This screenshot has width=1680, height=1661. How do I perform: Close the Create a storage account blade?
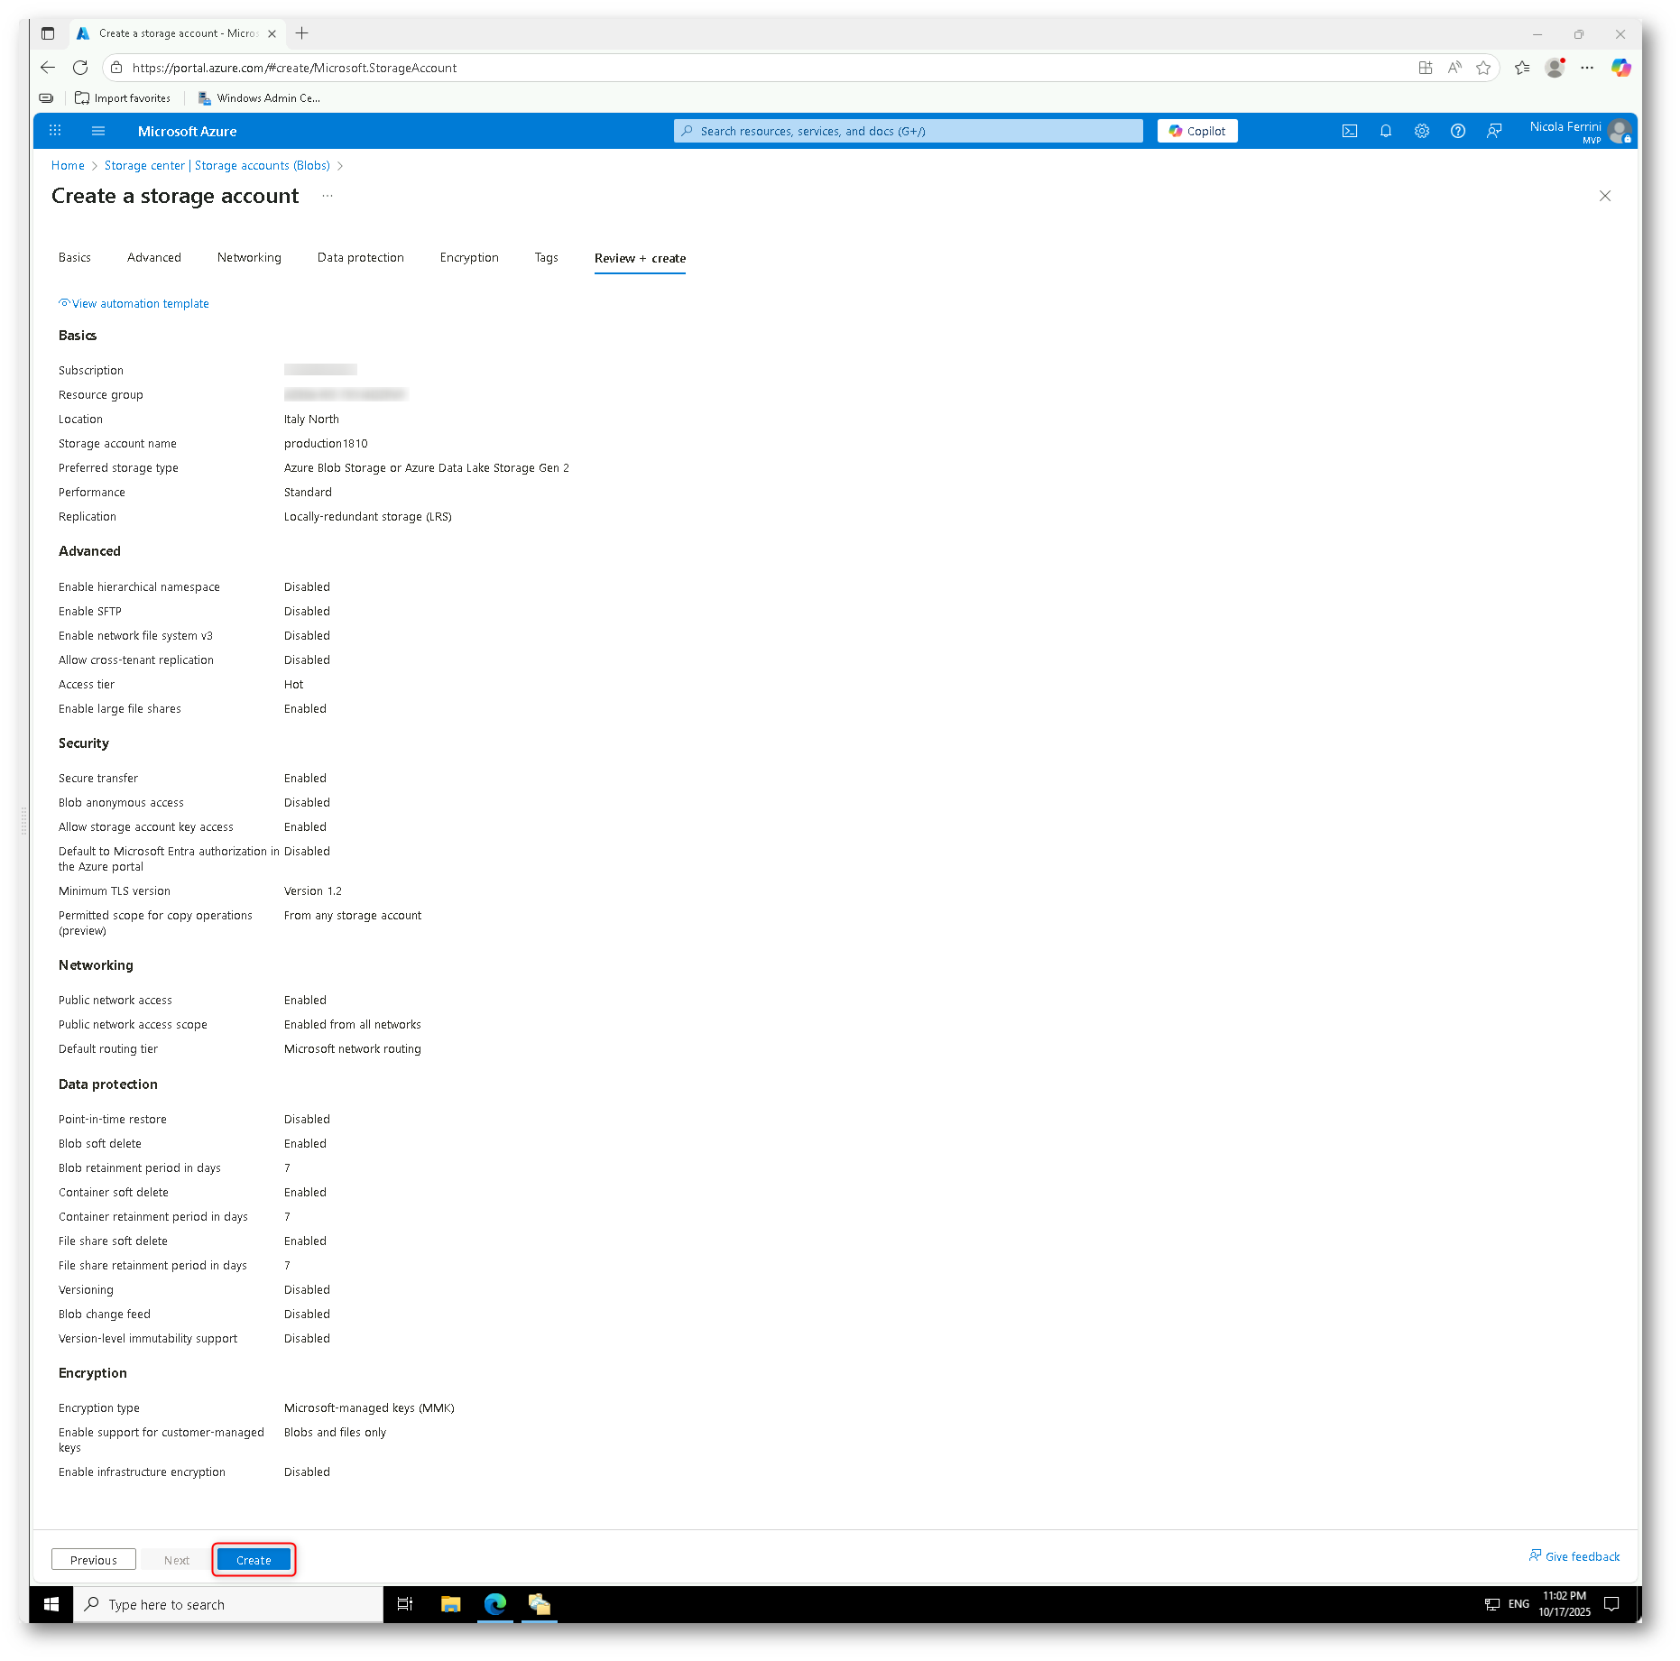coord(1605,196)
